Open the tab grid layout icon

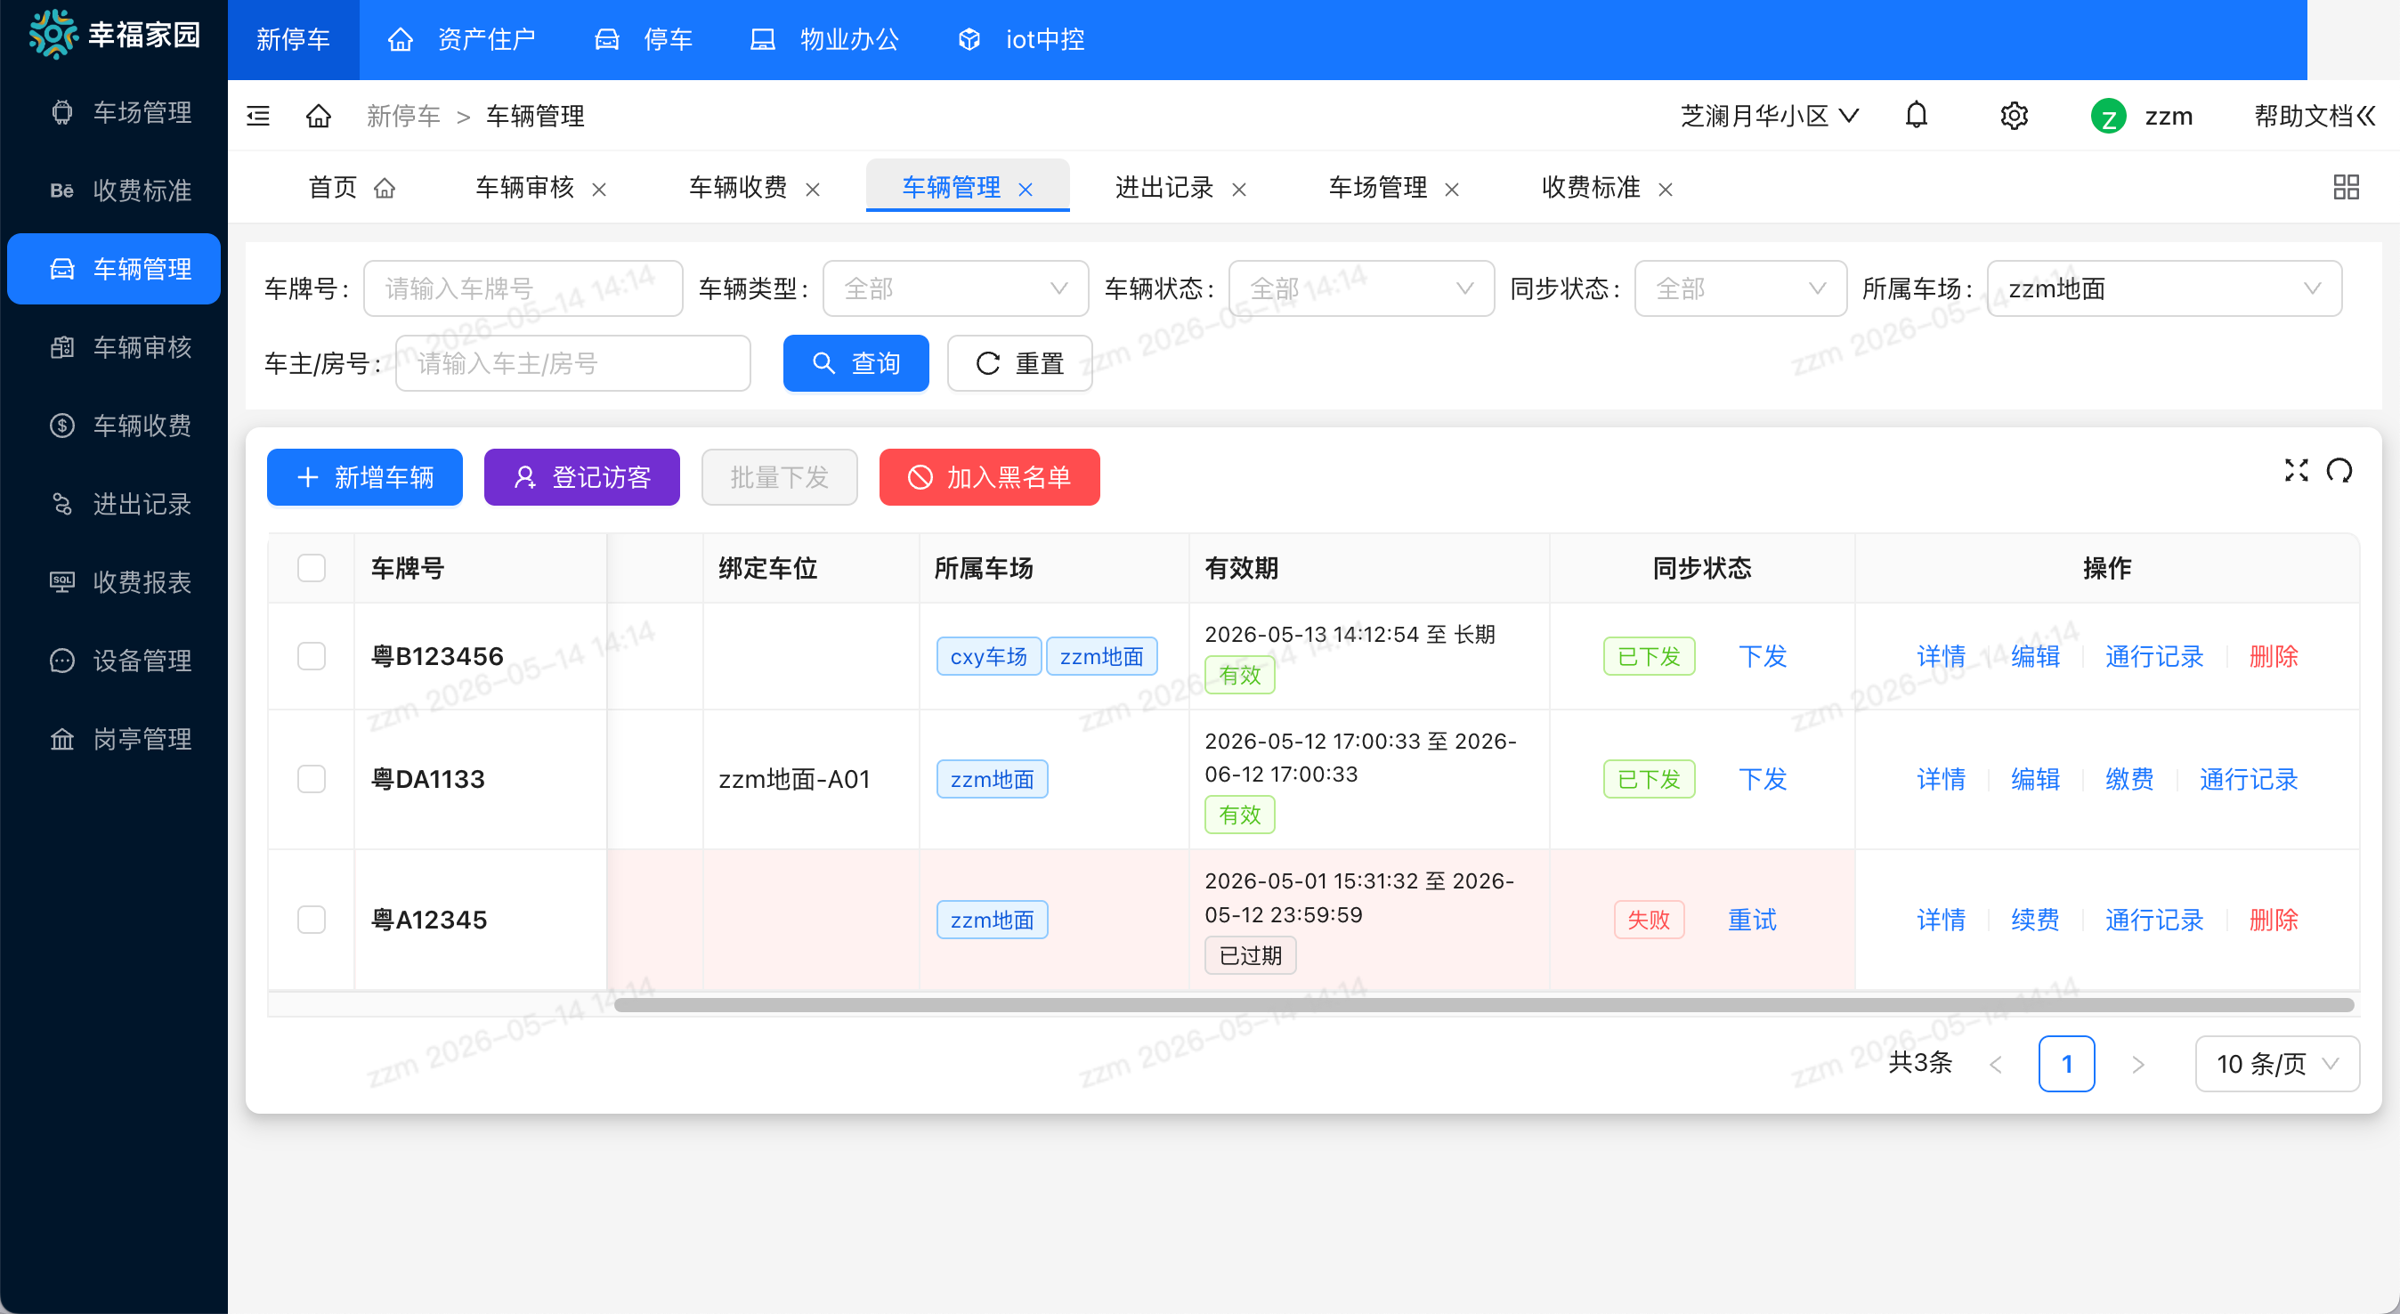tap(2346, 187)
